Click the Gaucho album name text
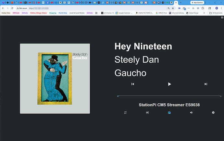The width and height of the screenshot is (224, 141). tap(130, 73)
